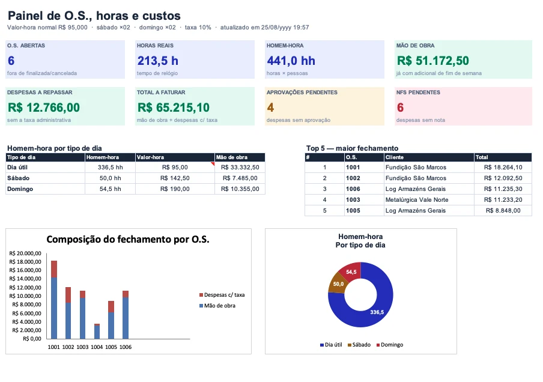Click the stacked bar for O.S. 1006
The image size is (543, 382).
126,315
